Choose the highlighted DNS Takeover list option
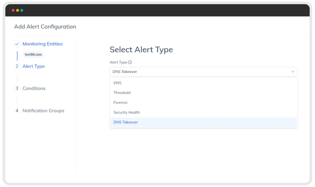 coord(203,122)
